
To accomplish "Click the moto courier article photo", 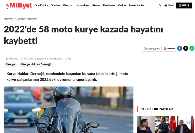I will pos(69,110).
